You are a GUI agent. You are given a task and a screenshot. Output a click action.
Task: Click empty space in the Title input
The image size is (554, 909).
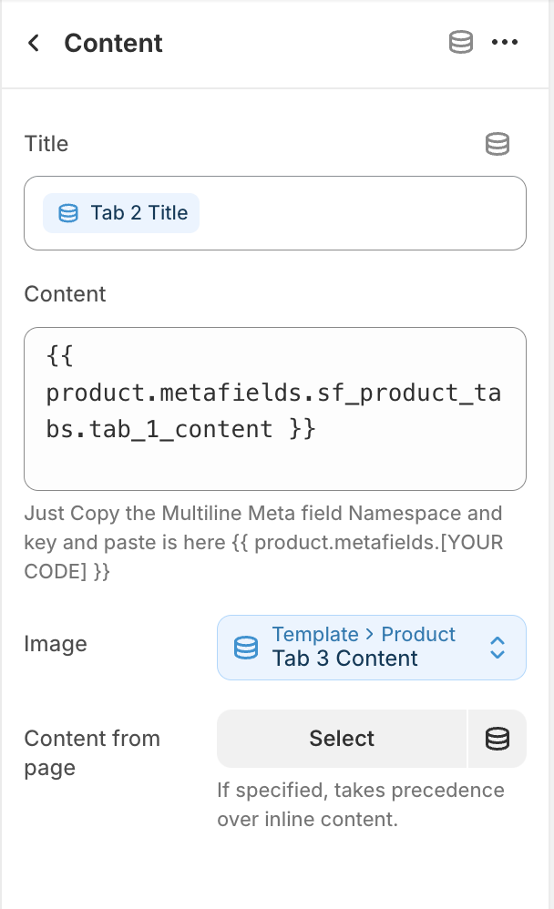click(364, 213)
